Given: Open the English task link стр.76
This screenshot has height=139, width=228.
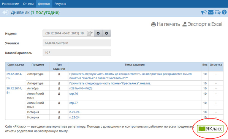Looking at the screenshot, I should (x=74, y=94).
